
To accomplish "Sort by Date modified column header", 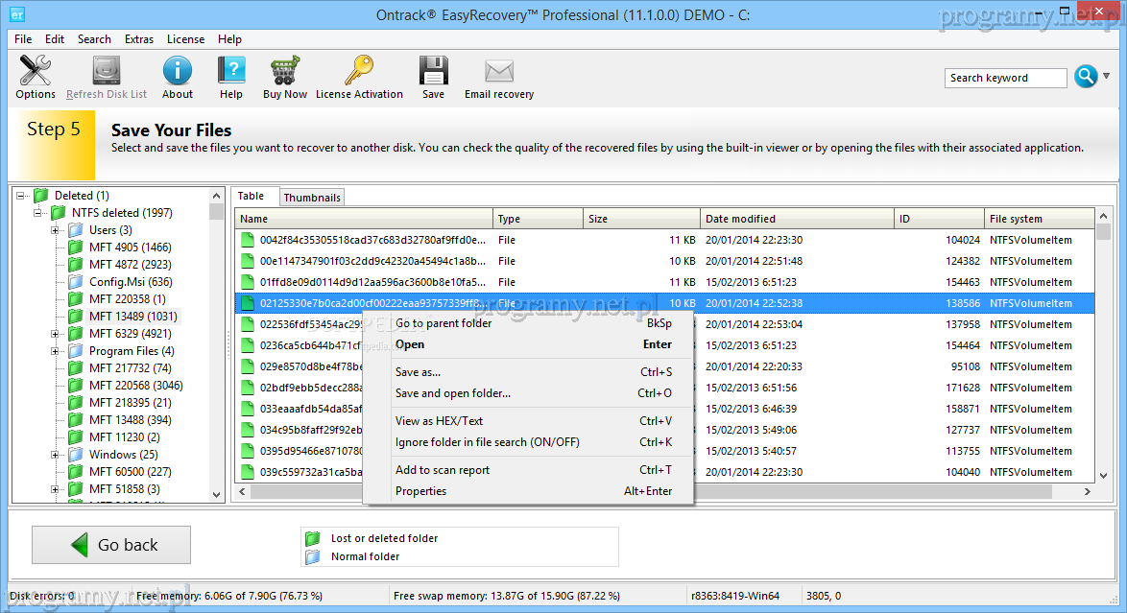I will (x=739, y=219).
